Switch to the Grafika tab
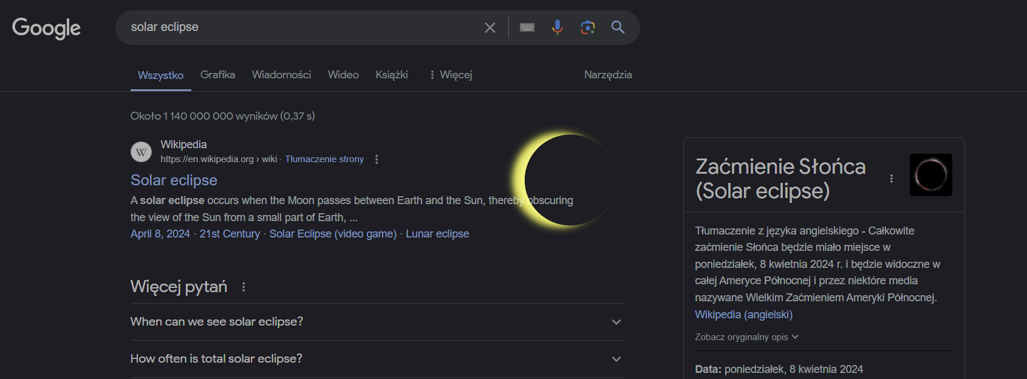This screenshot has height=379, width=1027. (217, 75)
